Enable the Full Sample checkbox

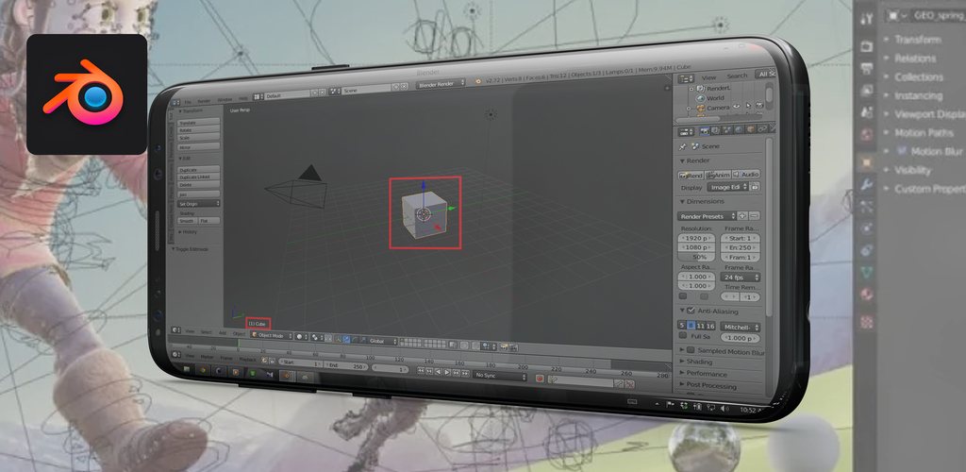point(684,336)
